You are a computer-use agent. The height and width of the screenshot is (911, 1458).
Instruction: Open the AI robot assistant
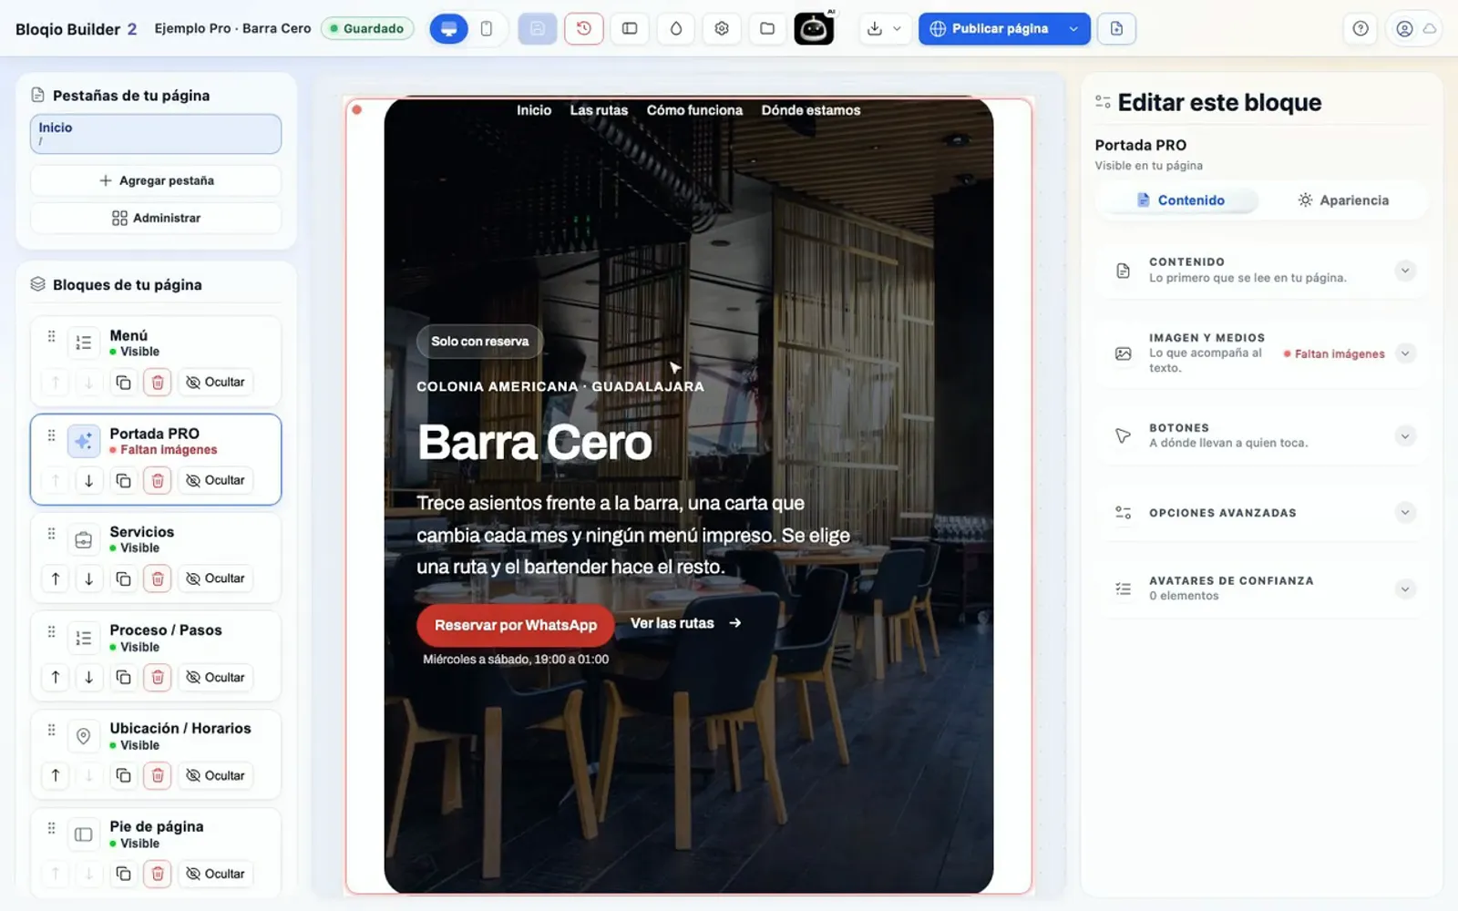point(814,29)
